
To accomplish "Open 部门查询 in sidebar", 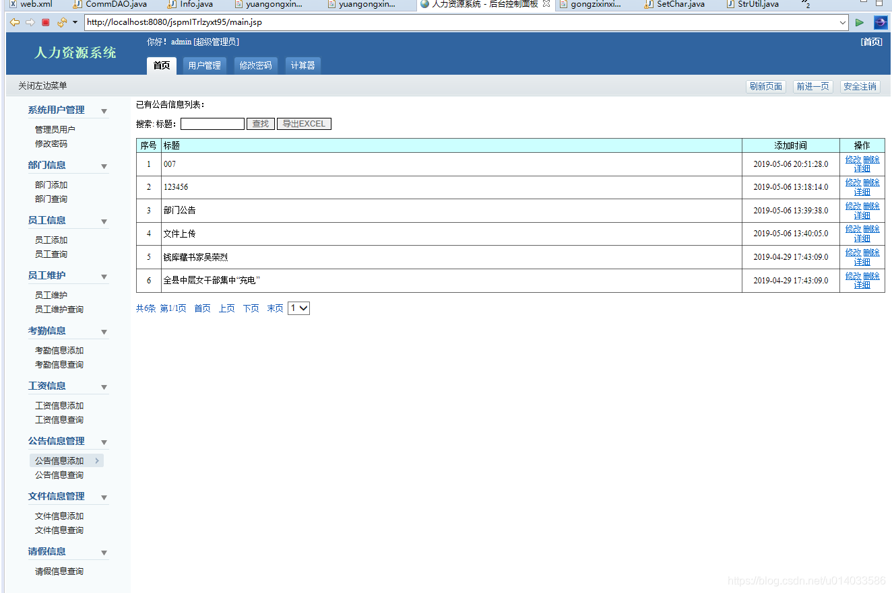I will point(51,199).
